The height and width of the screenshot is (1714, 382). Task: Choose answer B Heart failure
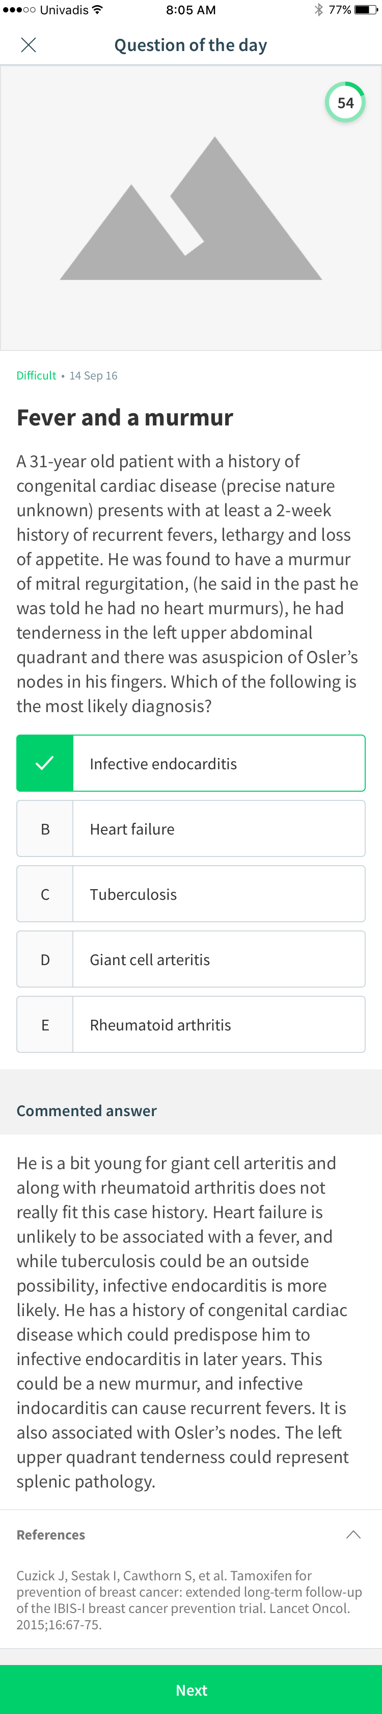tap(190, 828)
